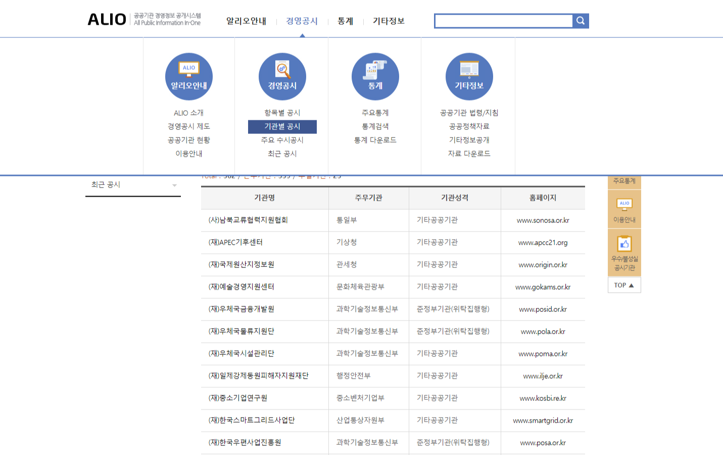The image size is (723, 455).
Task: Click 주요통계 in the right sidebar
Action: click(x=624, y=181)
